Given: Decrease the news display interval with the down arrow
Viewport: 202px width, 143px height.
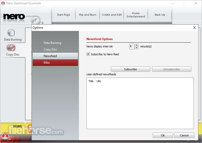Looking at the screenshot, I should click(x=137, y=48).
